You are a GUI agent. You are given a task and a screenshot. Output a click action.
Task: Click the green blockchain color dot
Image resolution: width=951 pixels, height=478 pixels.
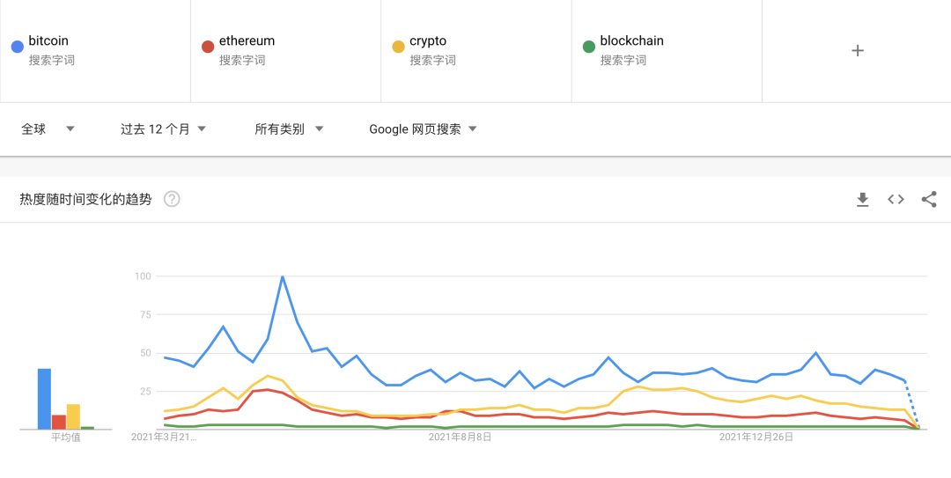tap(589, 47)
